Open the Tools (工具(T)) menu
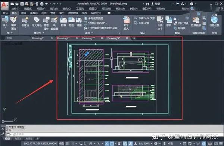 pyautogui.click(x=80, y=9)
